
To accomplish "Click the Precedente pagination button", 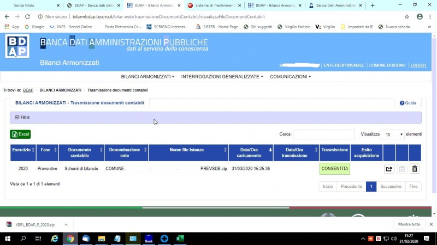I will (x=351, y=186).
